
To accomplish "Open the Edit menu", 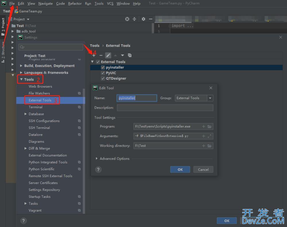I will tap(21, 3).
